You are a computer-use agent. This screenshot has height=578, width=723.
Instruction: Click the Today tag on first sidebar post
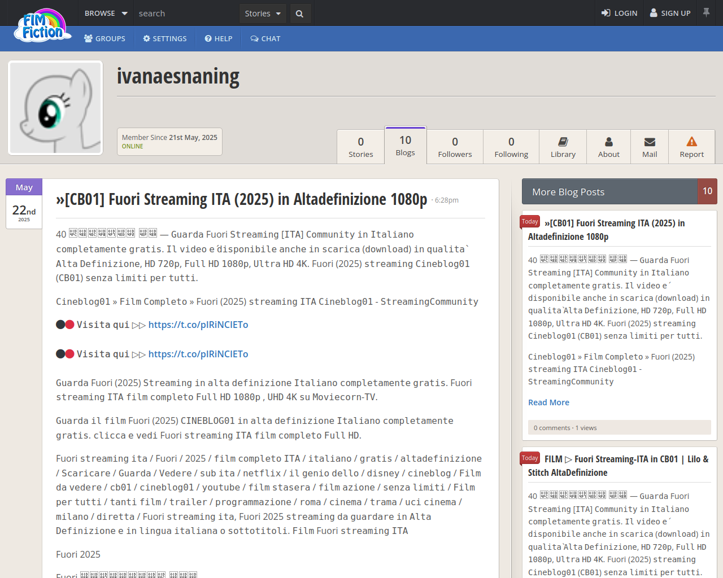click(x=530, y=222)
